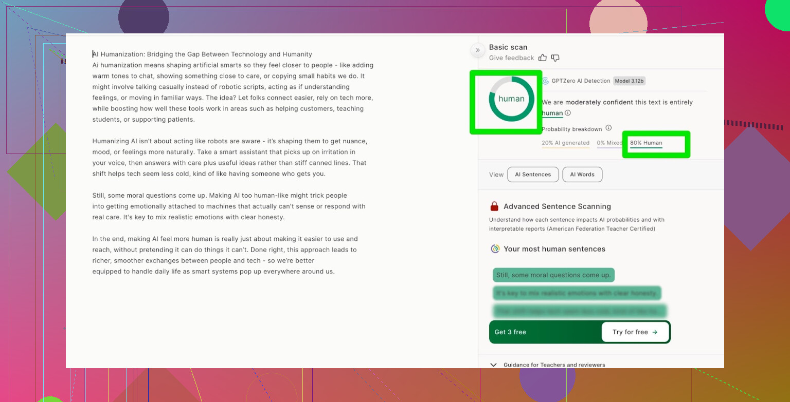790x402 pixels.
Task: Collapse the results panel with double-chevron button
Action: (477, 50)
